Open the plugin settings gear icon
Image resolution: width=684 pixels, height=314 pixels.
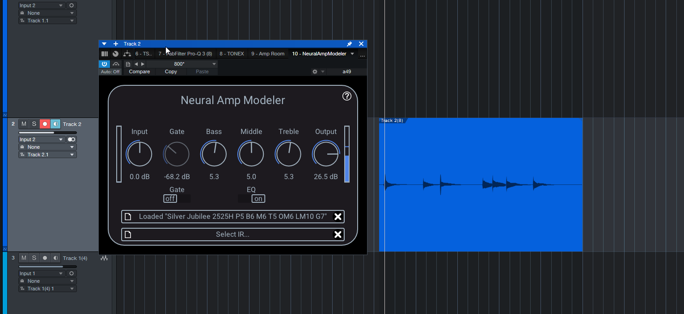(x=315, y=71)
